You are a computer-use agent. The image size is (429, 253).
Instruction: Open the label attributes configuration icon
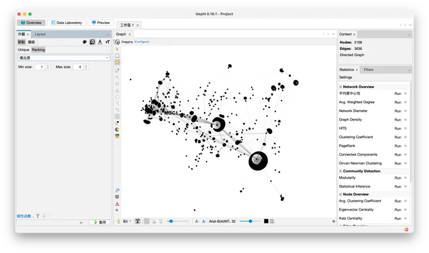[x=272, y=221]
